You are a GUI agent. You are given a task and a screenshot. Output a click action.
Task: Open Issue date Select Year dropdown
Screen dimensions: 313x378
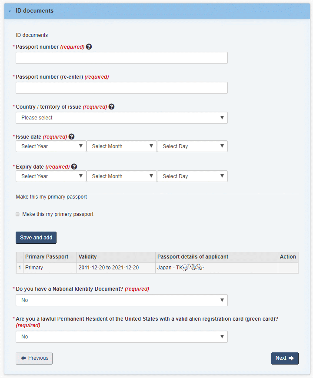(x=51, y=146)
